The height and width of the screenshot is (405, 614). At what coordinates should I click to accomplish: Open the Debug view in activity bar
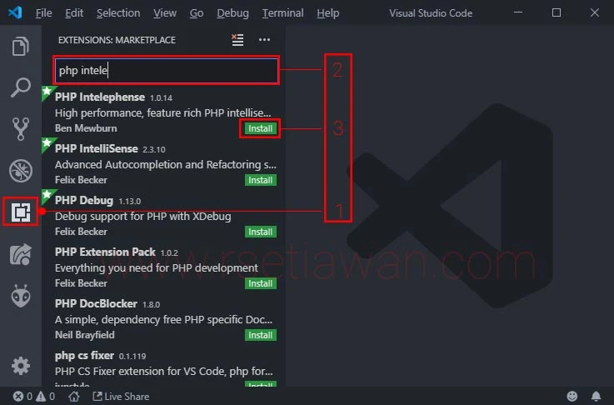(x=20, y=171)
